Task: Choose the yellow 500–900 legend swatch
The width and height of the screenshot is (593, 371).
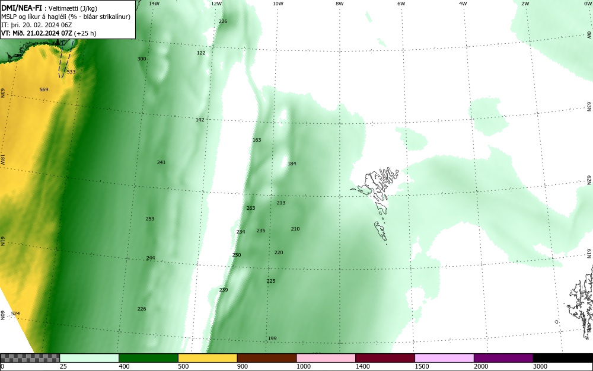Action: click(x=208, y=358)
